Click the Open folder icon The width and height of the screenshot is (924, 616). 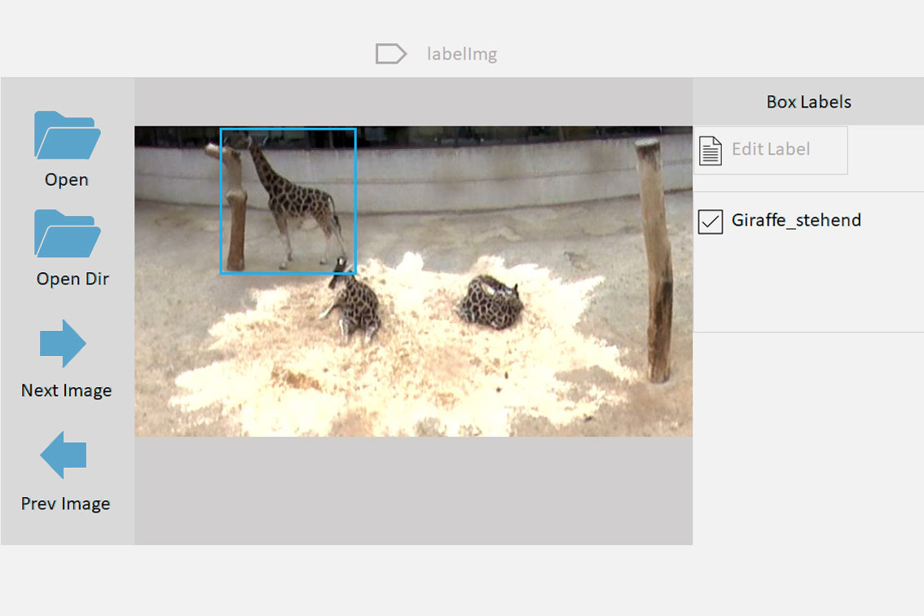[x=67, y=135]
